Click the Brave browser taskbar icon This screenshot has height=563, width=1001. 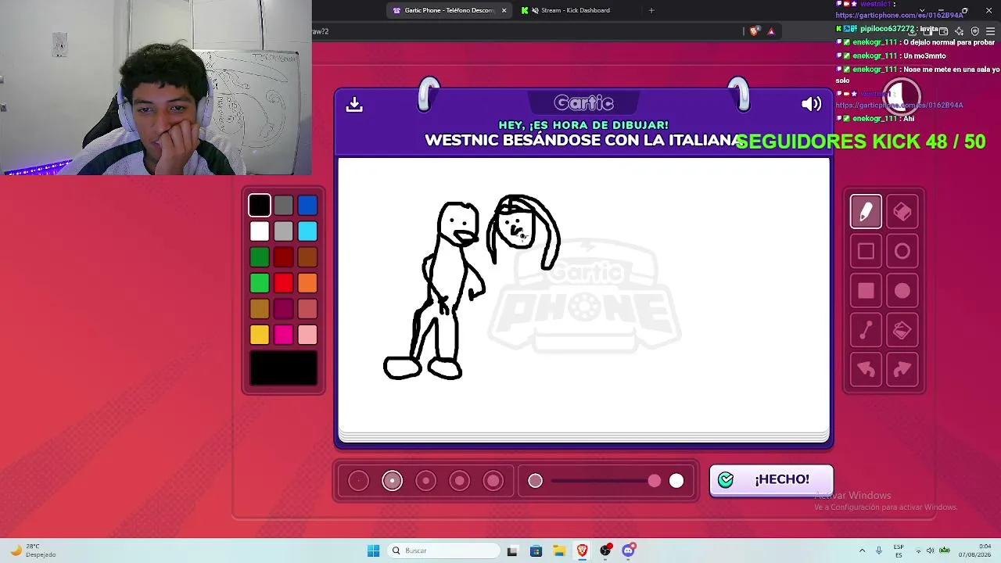coord(582,550)
